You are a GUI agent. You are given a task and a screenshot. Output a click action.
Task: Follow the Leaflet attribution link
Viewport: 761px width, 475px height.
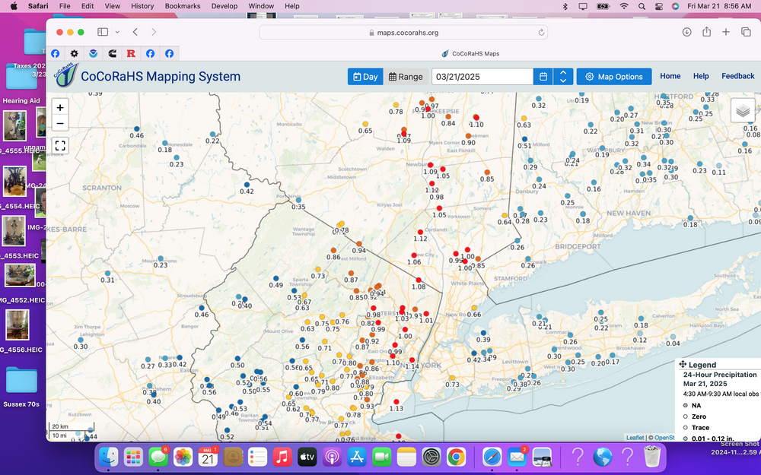pos(635,437)
